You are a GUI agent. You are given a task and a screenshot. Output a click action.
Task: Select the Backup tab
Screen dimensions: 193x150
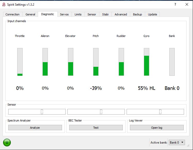tap(137, 14)
